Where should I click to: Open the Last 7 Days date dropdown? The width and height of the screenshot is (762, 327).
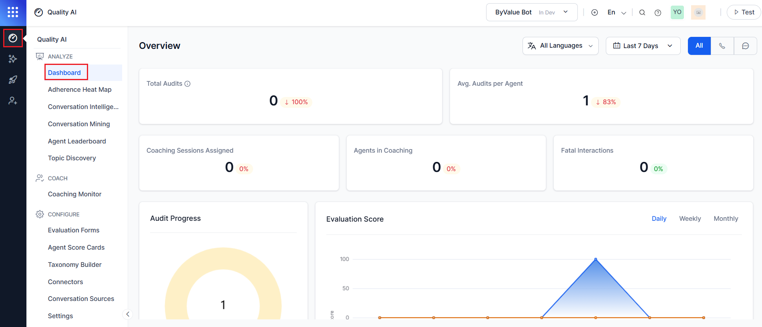[x=643, y=46]
